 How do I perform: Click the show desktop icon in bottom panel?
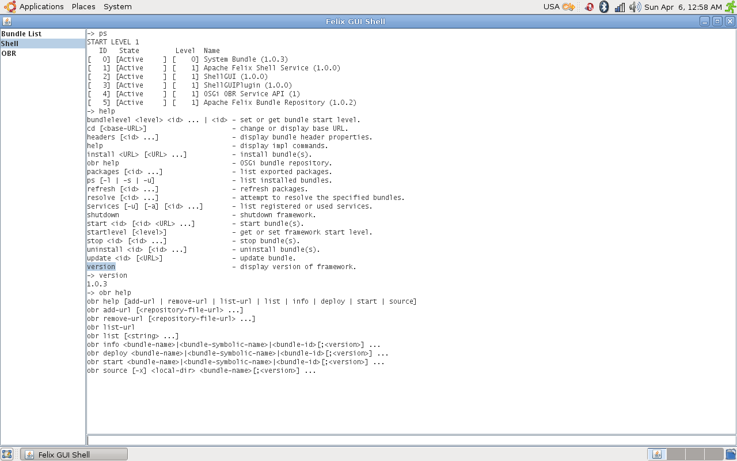[7, 454]
